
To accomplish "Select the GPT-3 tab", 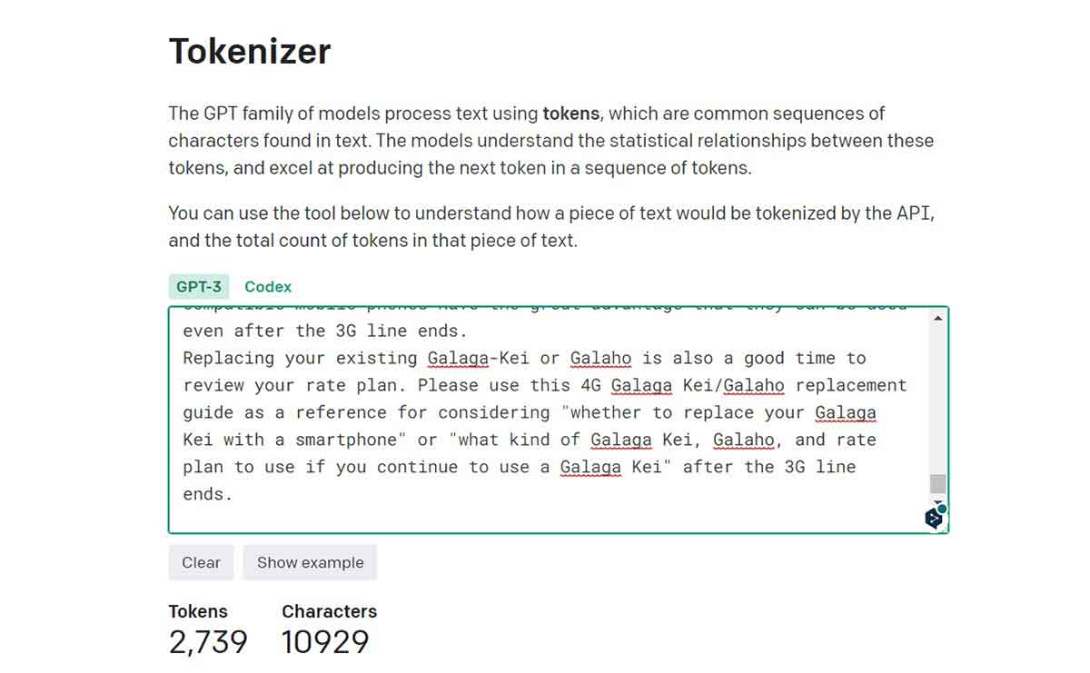I will tap(199, 286).
